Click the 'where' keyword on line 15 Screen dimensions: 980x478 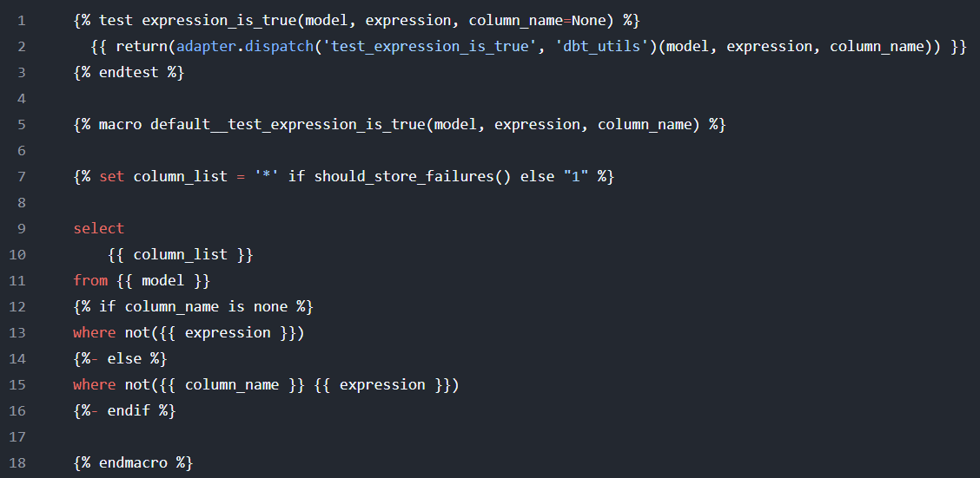[95, 384]
